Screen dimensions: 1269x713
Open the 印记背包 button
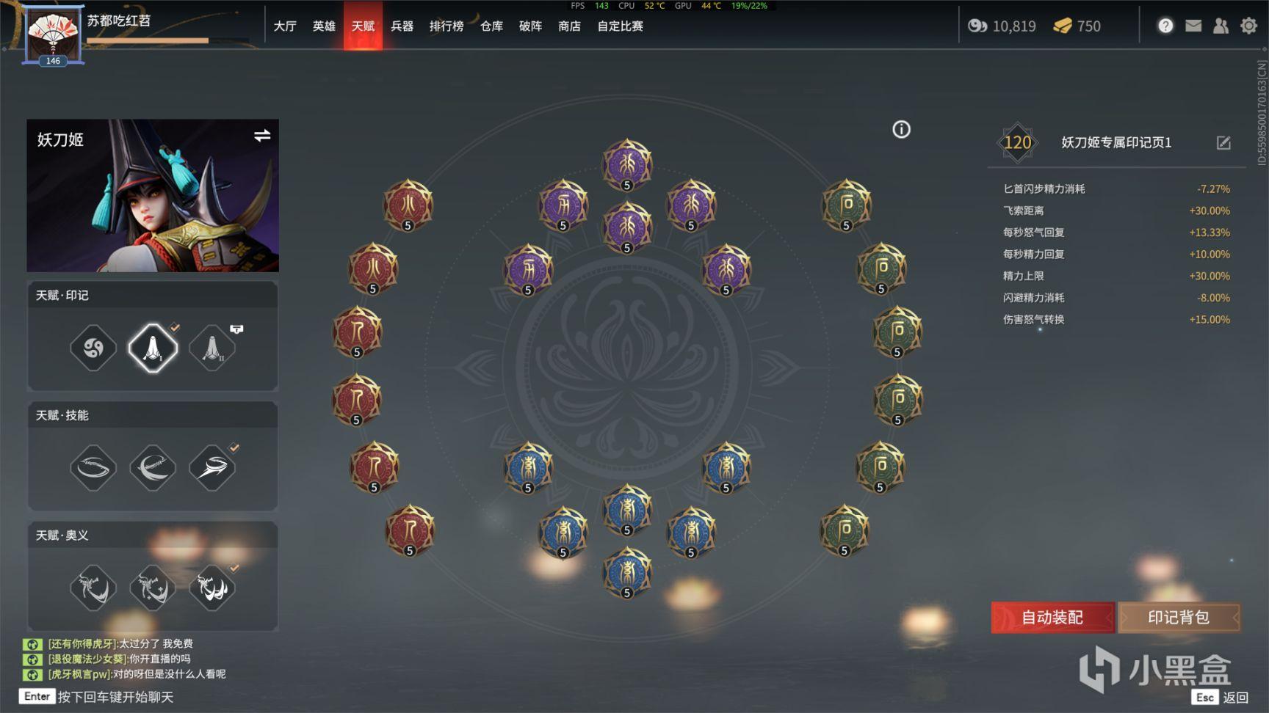coord(1179,618)
